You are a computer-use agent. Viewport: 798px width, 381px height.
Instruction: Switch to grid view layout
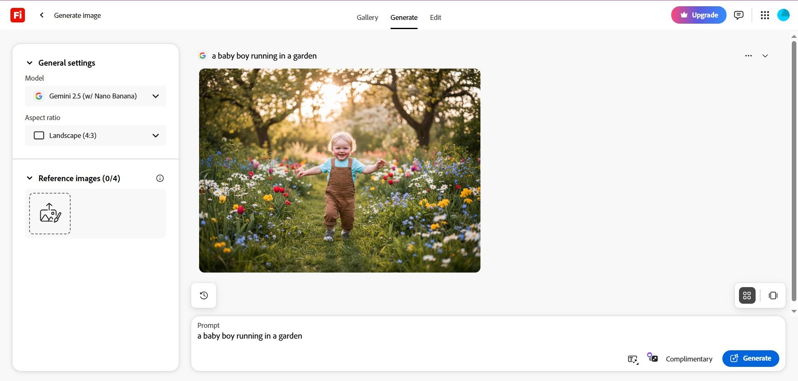(747, 295)
